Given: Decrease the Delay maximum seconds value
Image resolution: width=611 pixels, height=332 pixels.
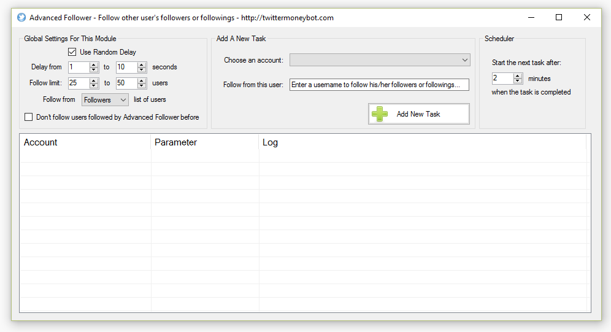Looking at the screenshot, I should pyautogui.click(x=142, y=70).
